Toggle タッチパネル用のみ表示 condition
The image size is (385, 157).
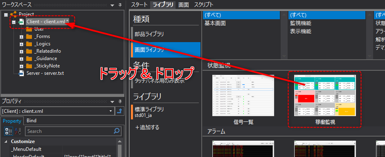(x=166, y=80)
